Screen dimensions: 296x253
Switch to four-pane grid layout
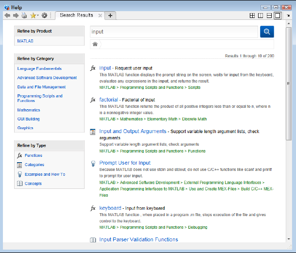[x=252, y=16]
